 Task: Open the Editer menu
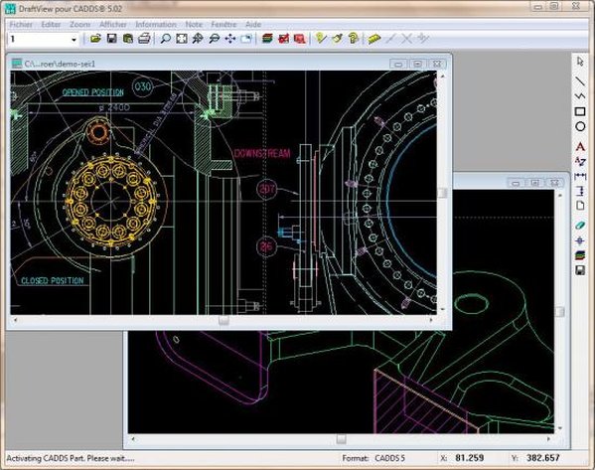click(51, 24)
